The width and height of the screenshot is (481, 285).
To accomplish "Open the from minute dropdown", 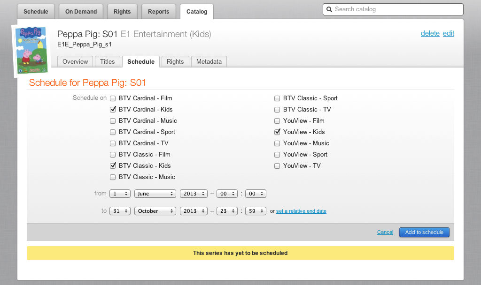I will (x=256, y=194).
